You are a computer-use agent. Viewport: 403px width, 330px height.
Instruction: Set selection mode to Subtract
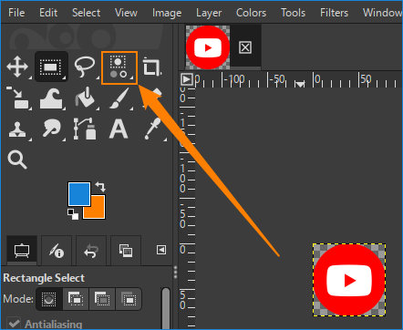[102, 299]
